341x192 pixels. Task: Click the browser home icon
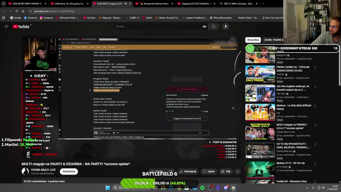pyautogui.click(x=23, y=11)
